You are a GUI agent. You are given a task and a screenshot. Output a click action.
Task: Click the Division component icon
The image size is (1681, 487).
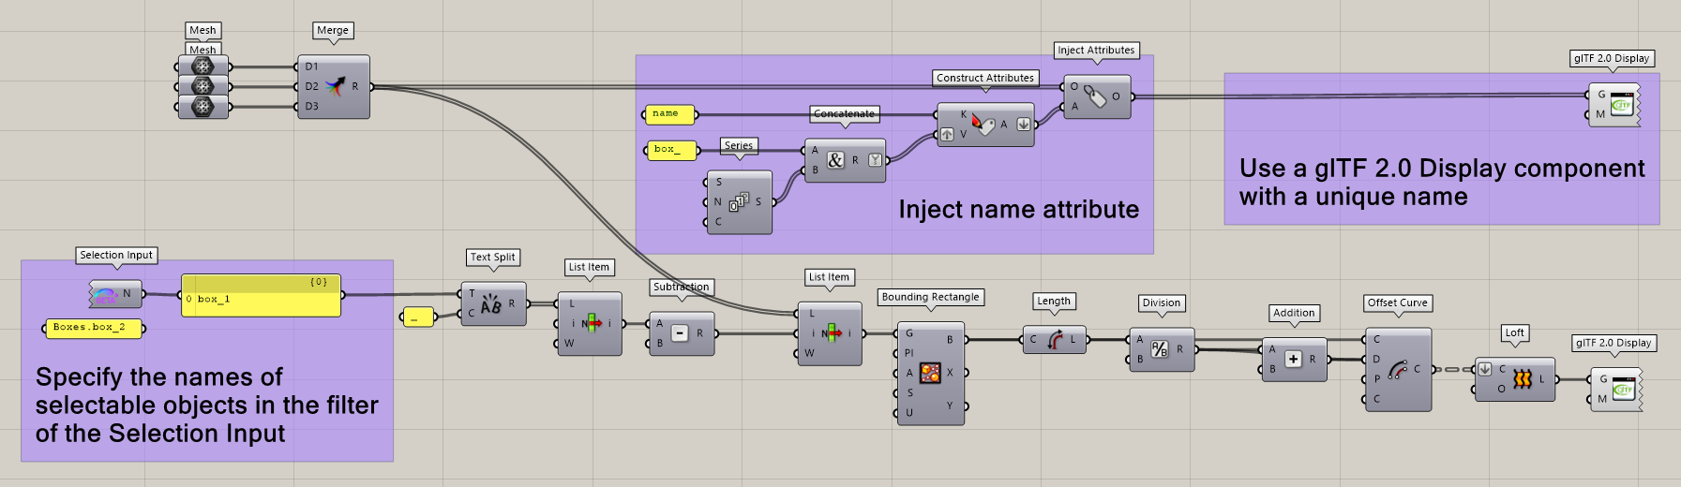[x=1160, y=349]
